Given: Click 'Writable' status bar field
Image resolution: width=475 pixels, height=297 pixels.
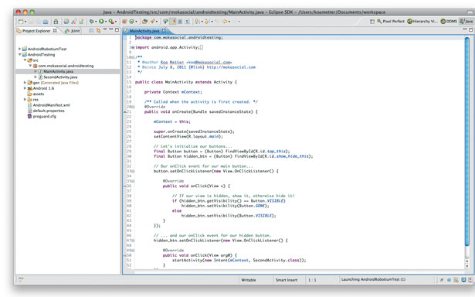Looking at the screenshot, I should [x=249, y=280].
